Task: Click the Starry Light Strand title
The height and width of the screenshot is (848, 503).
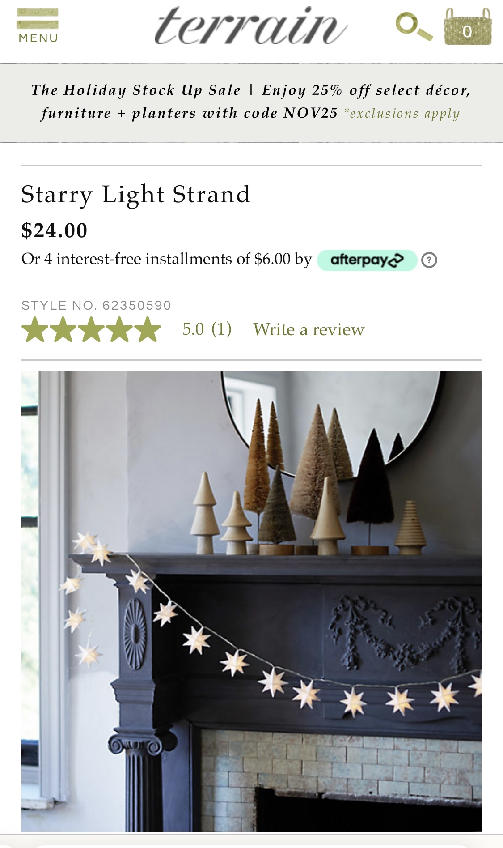Action: [x=135, y=195]
